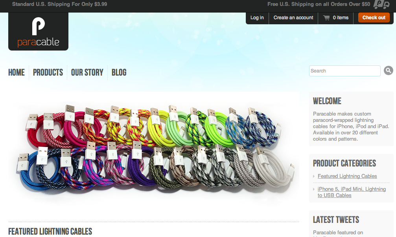The width and height of the screenshot is (396, 237).
Task: Click the magnifying glass search button
Action: coord(389,71)
